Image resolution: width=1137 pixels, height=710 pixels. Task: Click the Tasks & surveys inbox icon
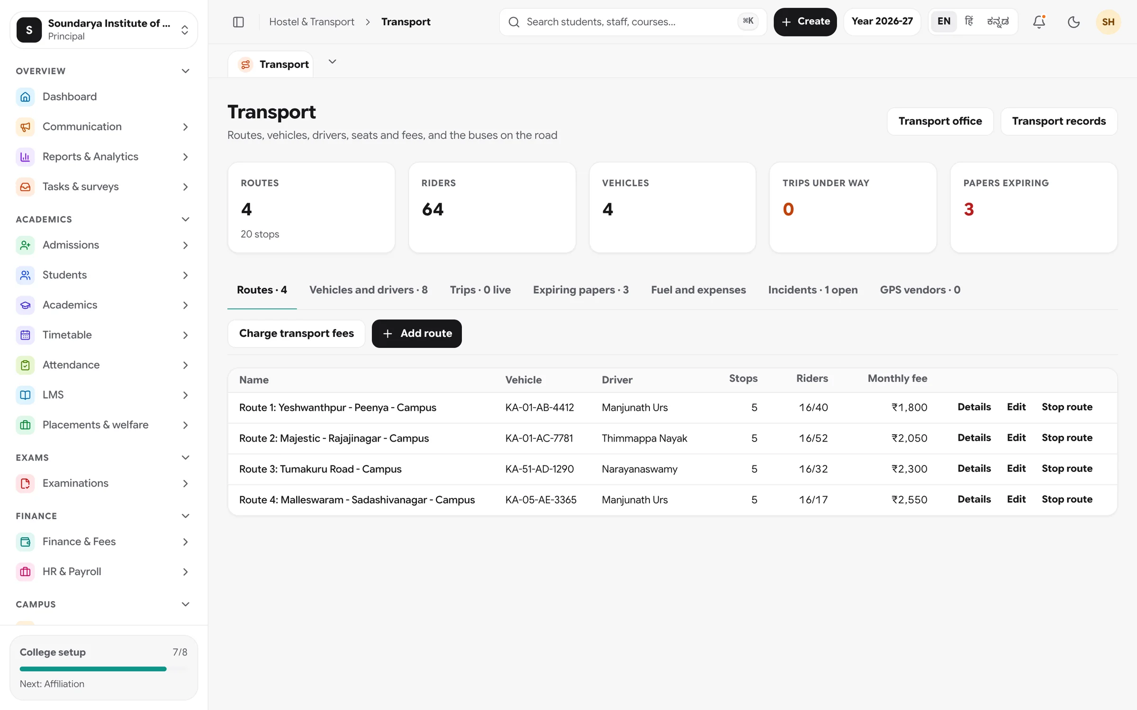(25, 186)
